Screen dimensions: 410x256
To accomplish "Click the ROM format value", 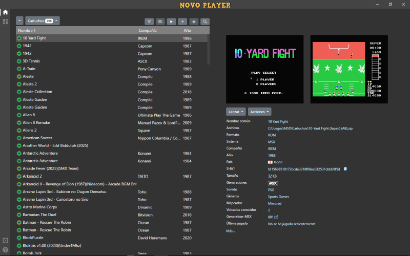I will 272,135.
